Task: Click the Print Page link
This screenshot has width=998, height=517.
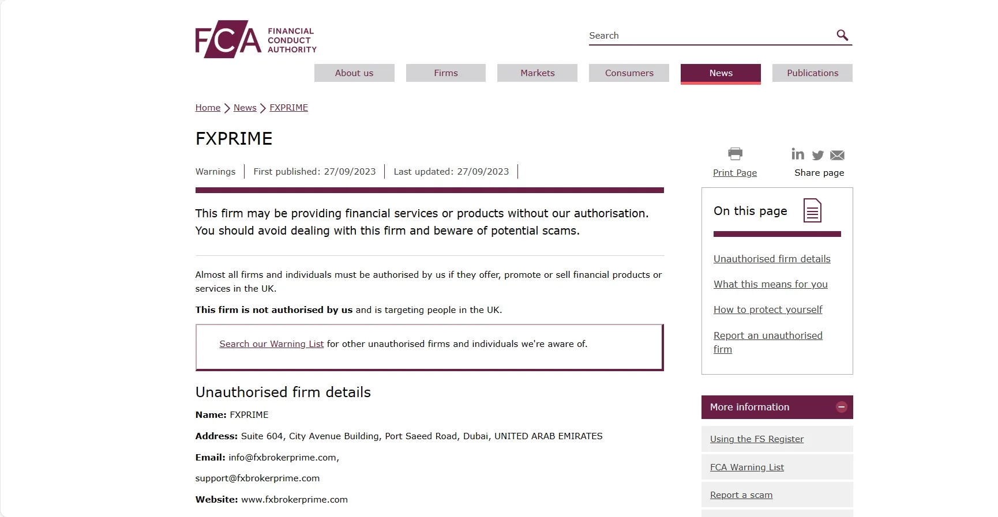Action: (x=735, y=173)
